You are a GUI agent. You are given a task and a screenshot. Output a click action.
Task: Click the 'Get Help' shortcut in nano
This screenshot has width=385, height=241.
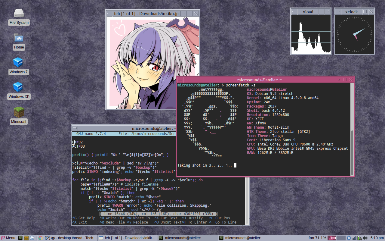pyautogui.click(x=84, y=218)
